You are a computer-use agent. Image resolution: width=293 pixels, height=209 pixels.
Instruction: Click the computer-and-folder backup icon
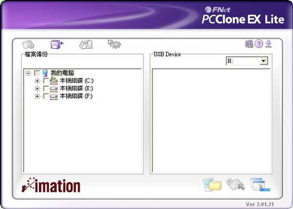click(x=212, y=185)
